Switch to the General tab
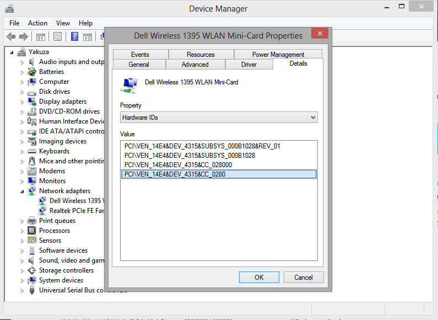The width and height of the screenshot is (438, 320). [139, 65]
